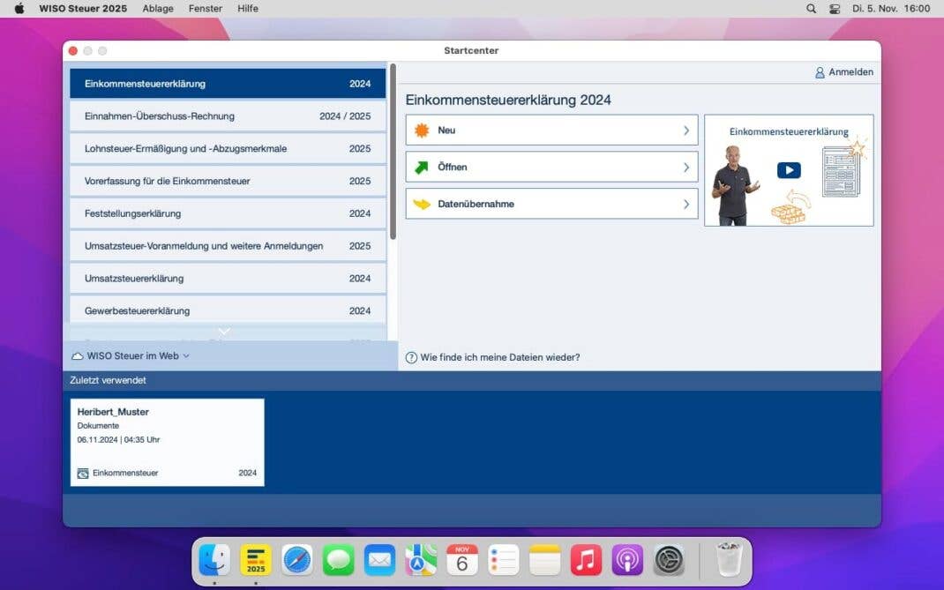Click the orange sun icon beside Neu
944x590 pixels.
[422, 131]
